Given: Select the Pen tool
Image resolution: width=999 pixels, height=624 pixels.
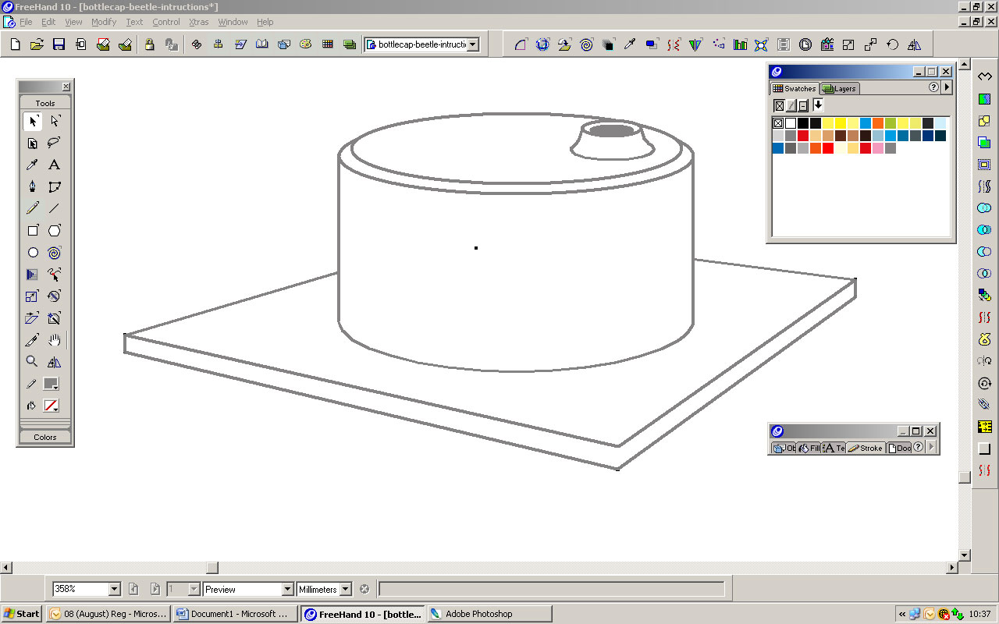Looking at the screenshot, I should [32, 186].
